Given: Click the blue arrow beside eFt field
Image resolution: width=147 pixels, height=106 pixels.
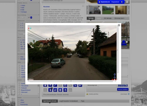Looking at the screenshot, I should tap(31, 17).
